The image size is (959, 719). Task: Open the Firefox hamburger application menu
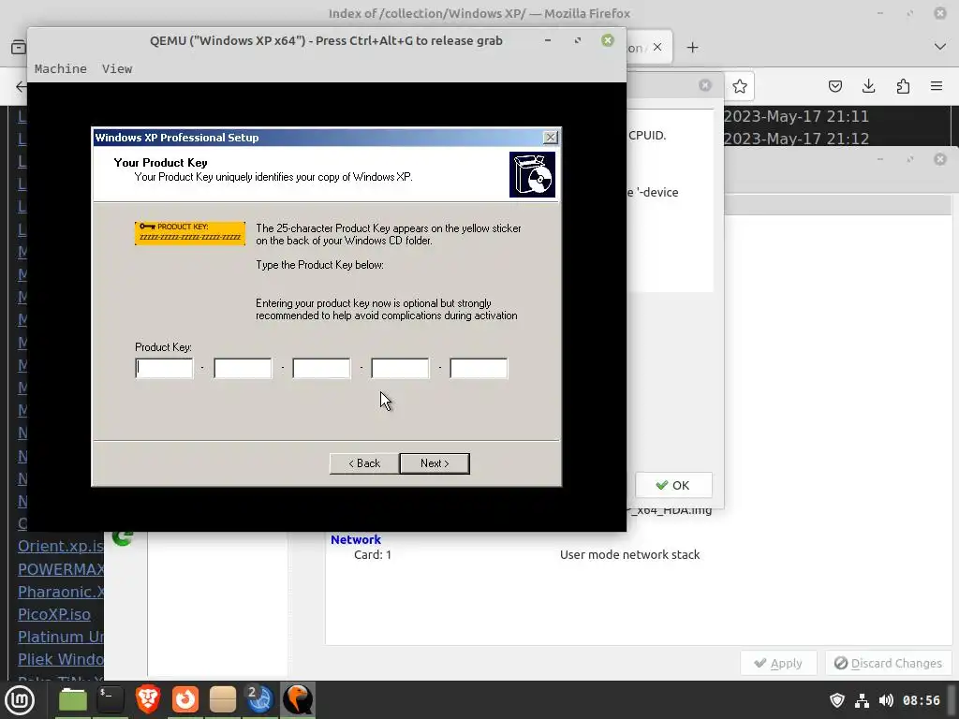937,86
